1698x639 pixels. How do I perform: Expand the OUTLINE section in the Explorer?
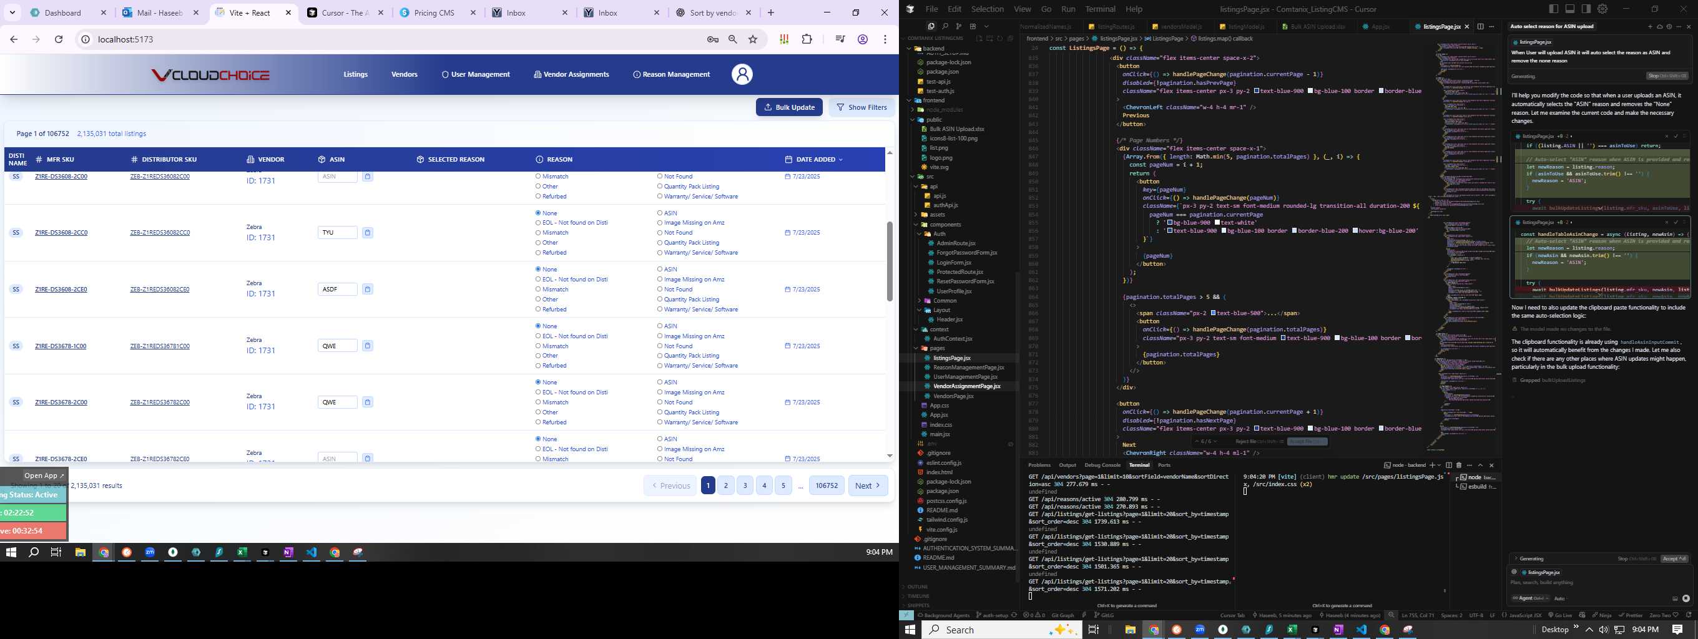[x=918, y=587]
